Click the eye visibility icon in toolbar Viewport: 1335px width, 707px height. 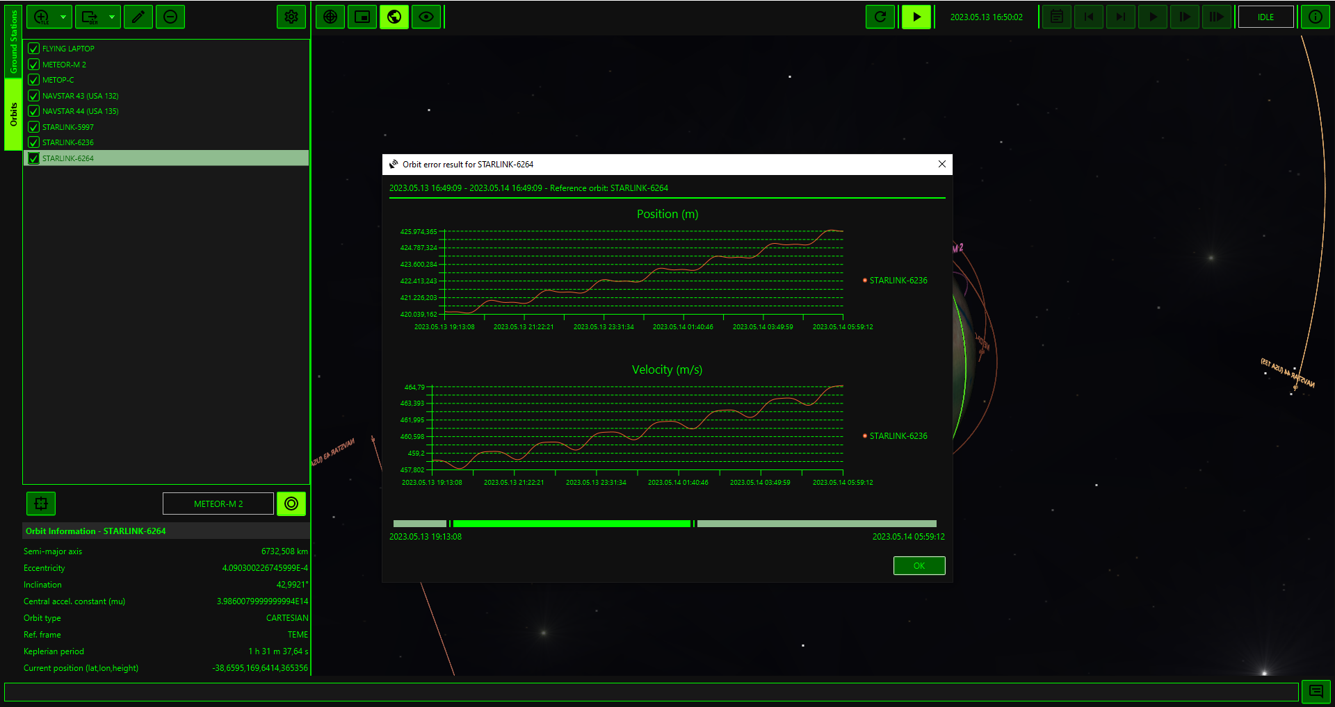(x=426, y=17)
